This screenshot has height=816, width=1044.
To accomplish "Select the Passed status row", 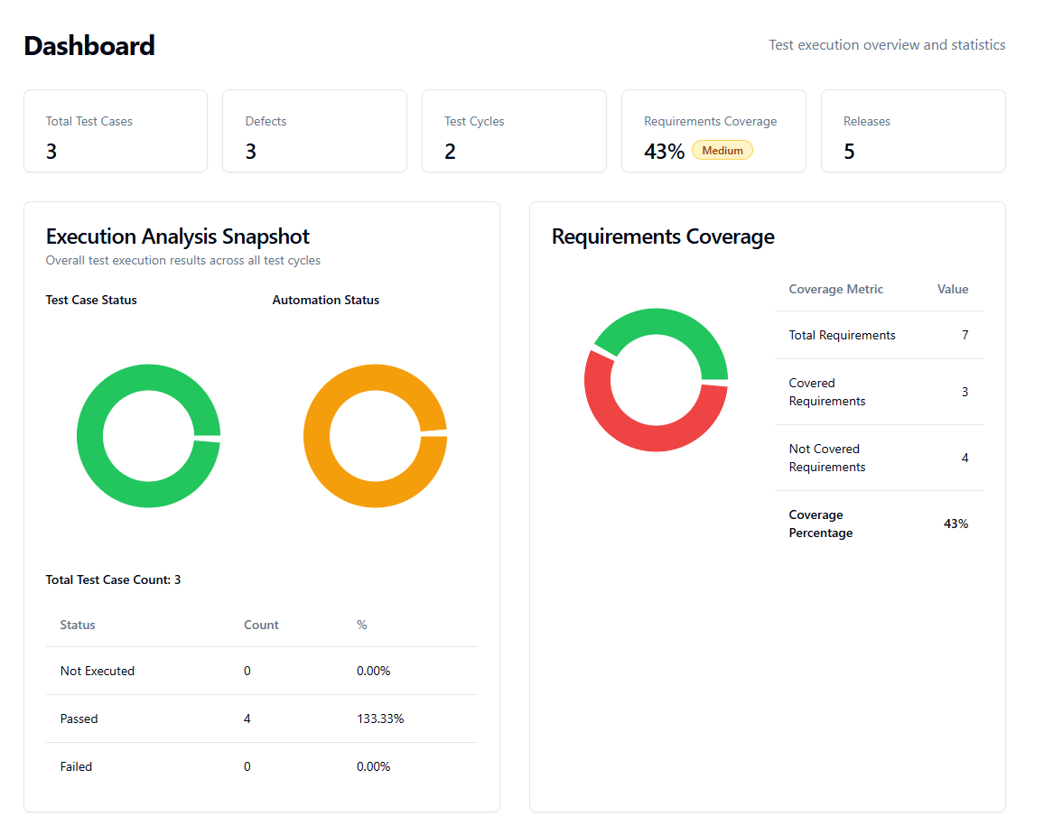I will [x=261, y=719].
